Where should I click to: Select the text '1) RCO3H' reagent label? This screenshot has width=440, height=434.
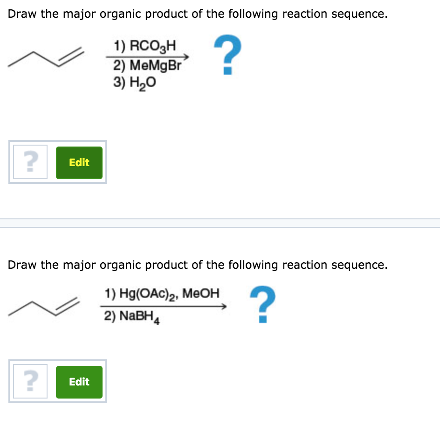(x=144, y=46)
